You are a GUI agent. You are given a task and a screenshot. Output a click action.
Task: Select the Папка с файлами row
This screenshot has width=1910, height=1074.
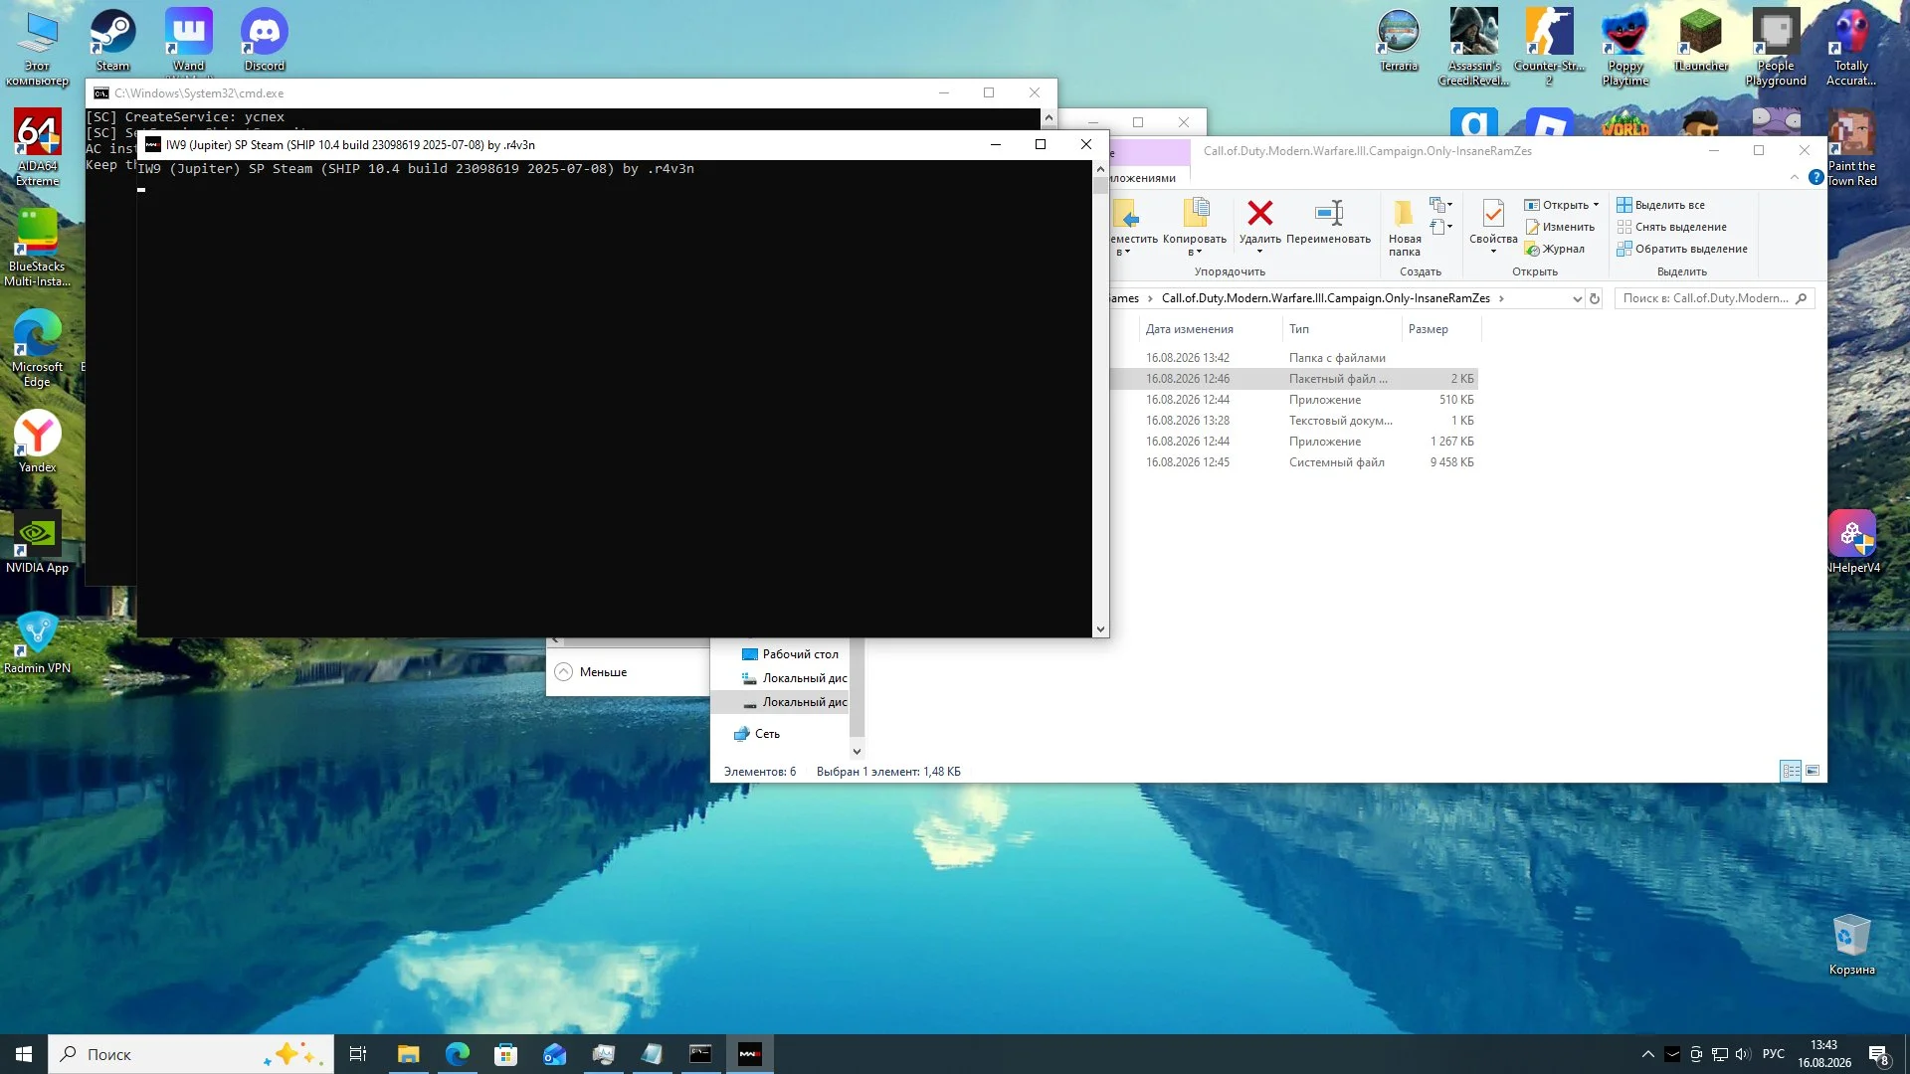click(1294, 358)
